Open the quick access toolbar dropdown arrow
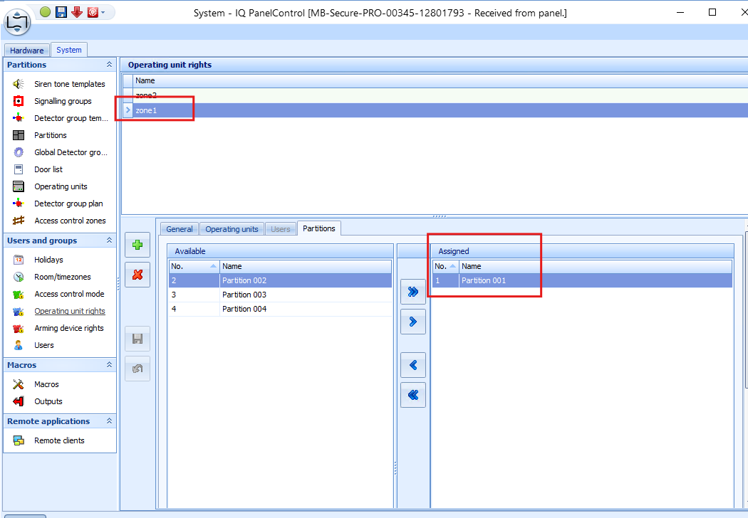 103,12
